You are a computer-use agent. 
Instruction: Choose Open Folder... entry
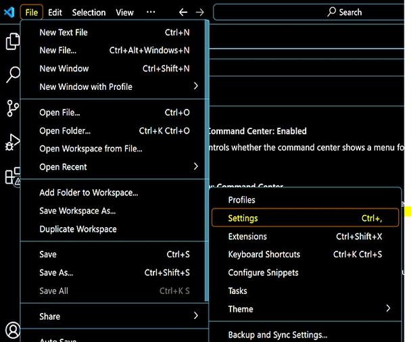[114, 130]
